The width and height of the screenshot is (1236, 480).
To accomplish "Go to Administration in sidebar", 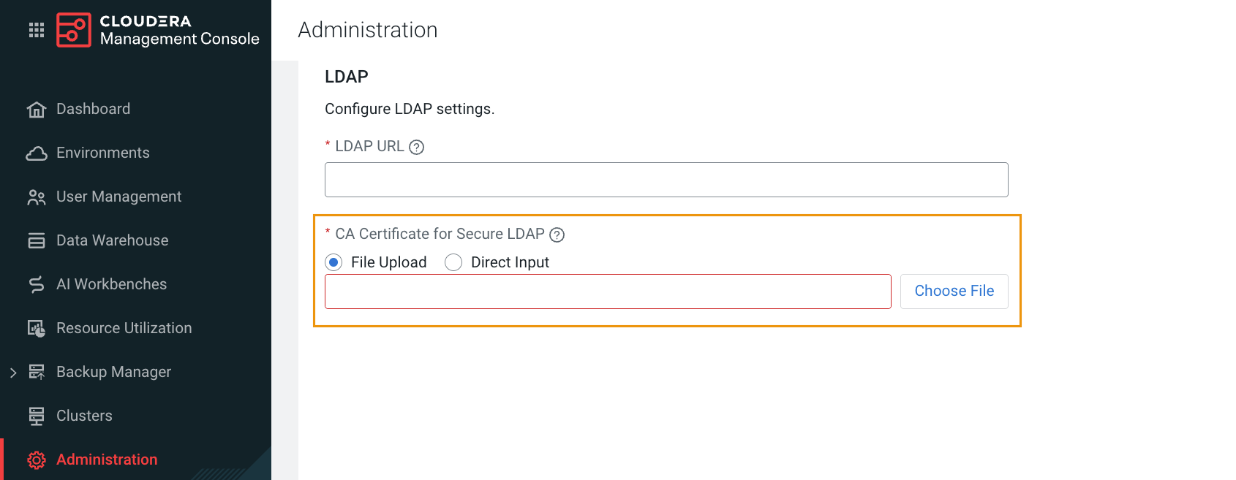I will [107, 460].
